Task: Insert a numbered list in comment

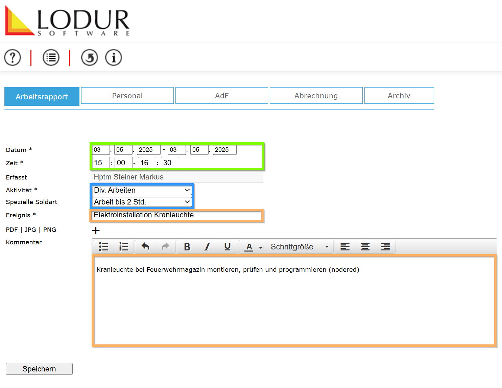Action: tap(124, 247)
